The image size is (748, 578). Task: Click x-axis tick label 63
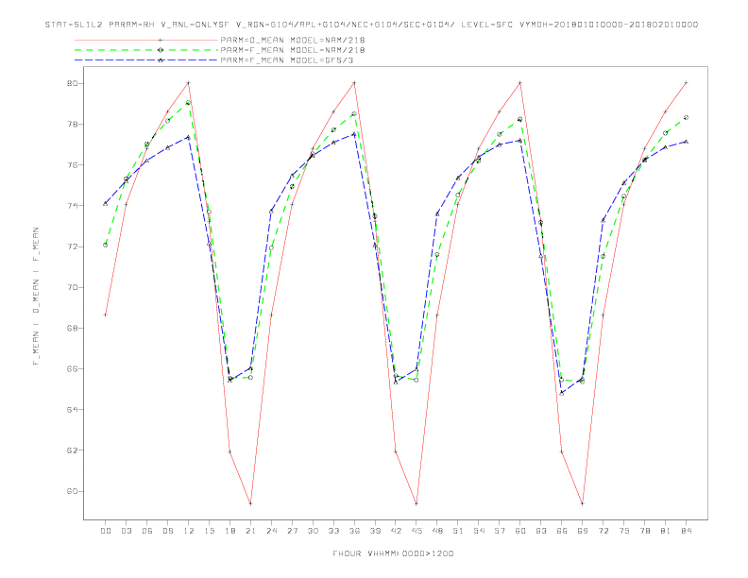541,531
